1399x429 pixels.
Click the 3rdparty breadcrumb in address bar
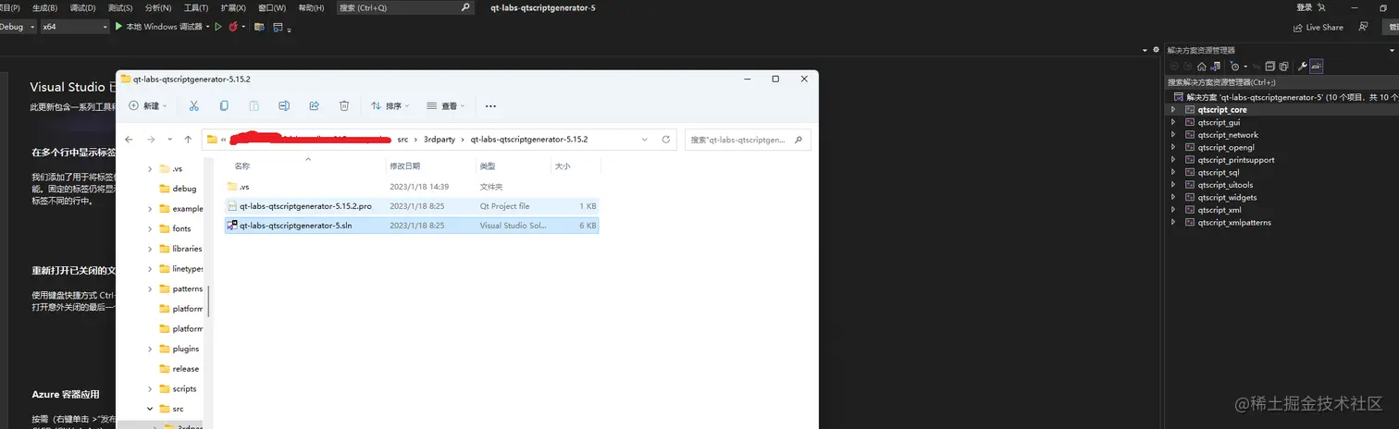(x=440, y=140)
